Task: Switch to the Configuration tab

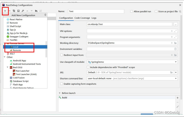Action: point(66,18)
